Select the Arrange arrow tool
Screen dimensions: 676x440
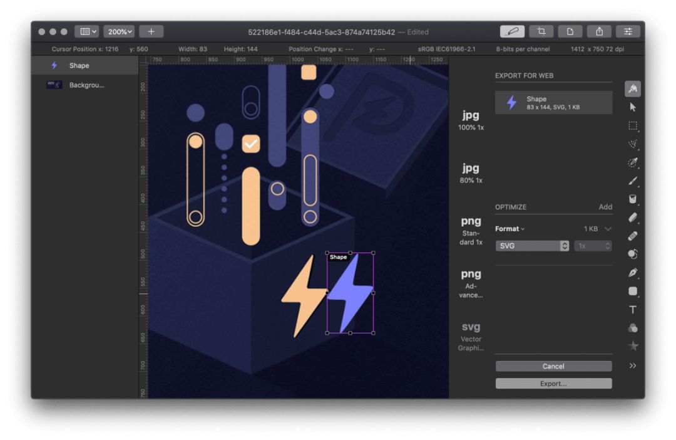click(632, 107)
